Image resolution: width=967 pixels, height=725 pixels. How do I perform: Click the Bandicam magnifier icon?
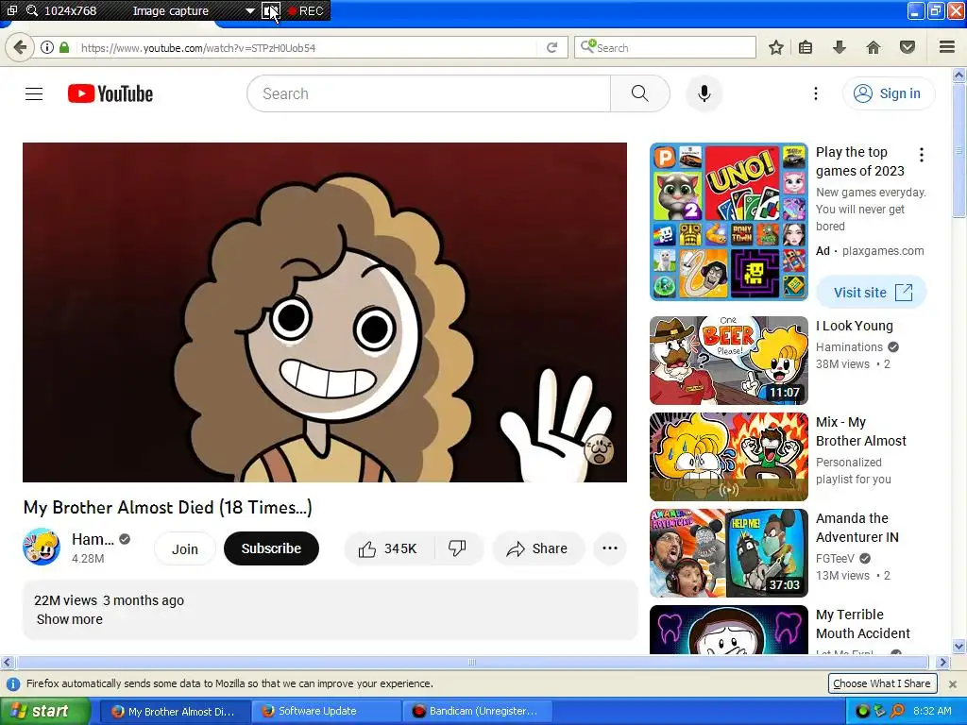pos(31,10)
